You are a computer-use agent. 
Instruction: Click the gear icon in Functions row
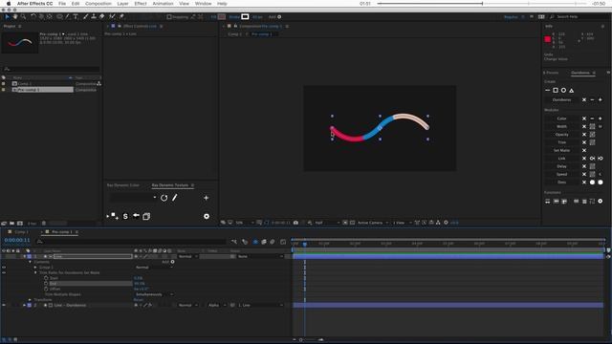[601, 202]
